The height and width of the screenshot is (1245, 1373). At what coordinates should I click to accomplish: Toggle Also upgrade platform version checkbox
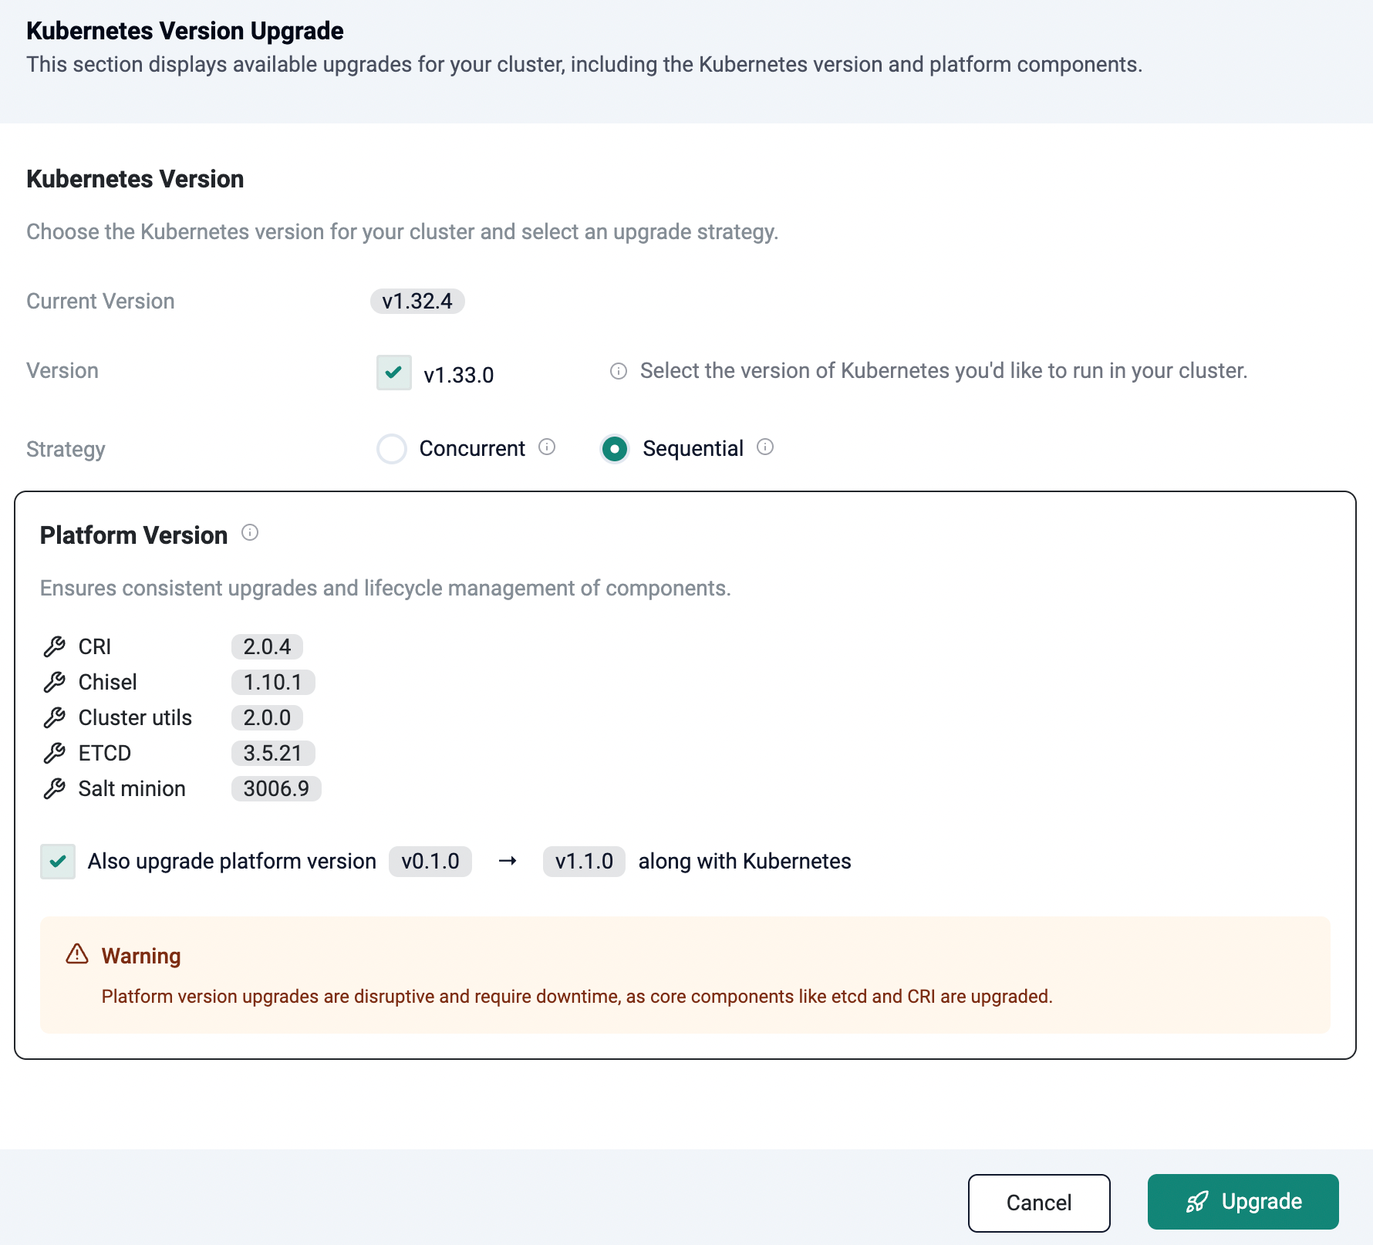[58, 862]
